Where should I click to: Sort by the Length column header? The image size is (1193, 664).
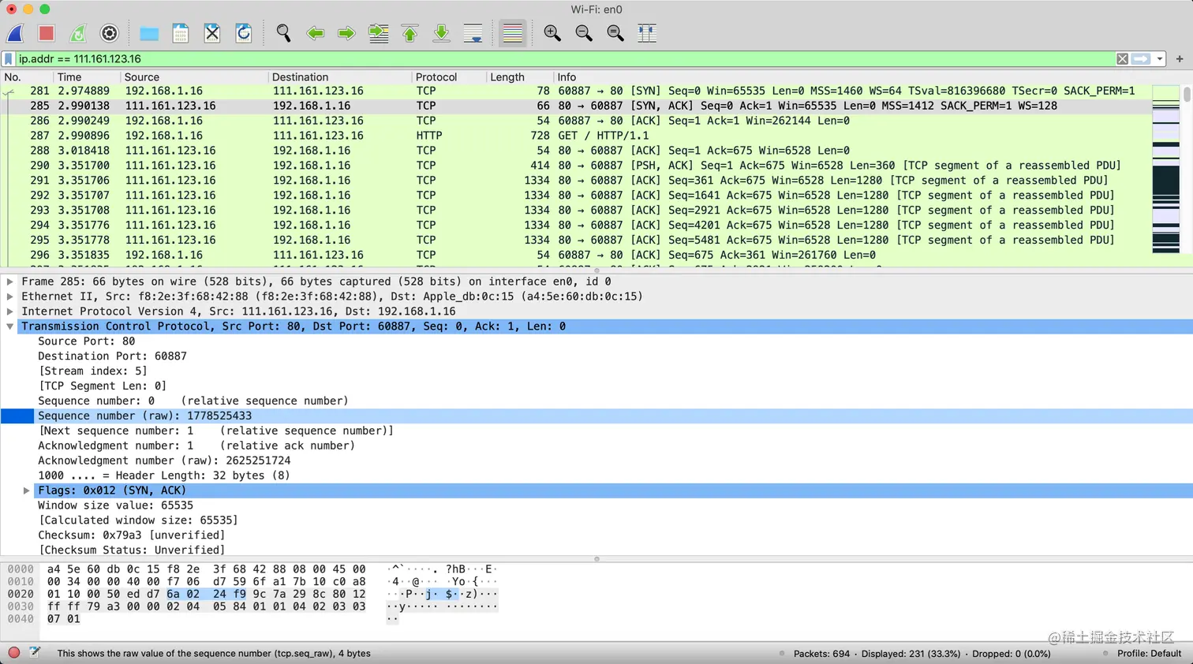[518, 77]
